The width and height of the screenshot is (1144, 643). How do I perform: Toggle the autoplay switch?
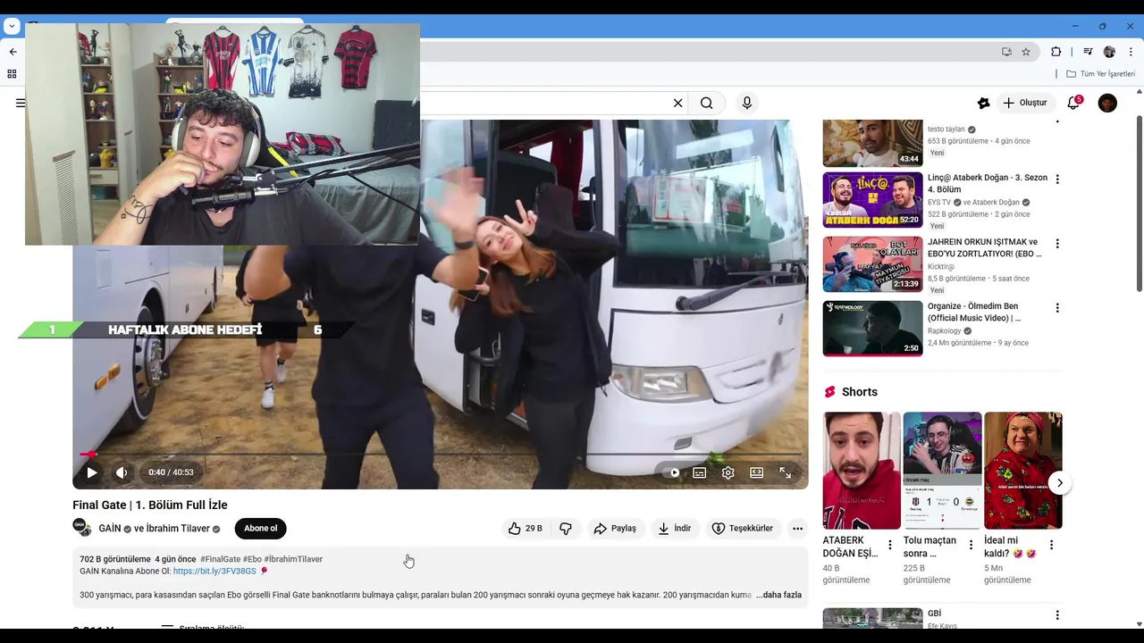coord(671,472)
